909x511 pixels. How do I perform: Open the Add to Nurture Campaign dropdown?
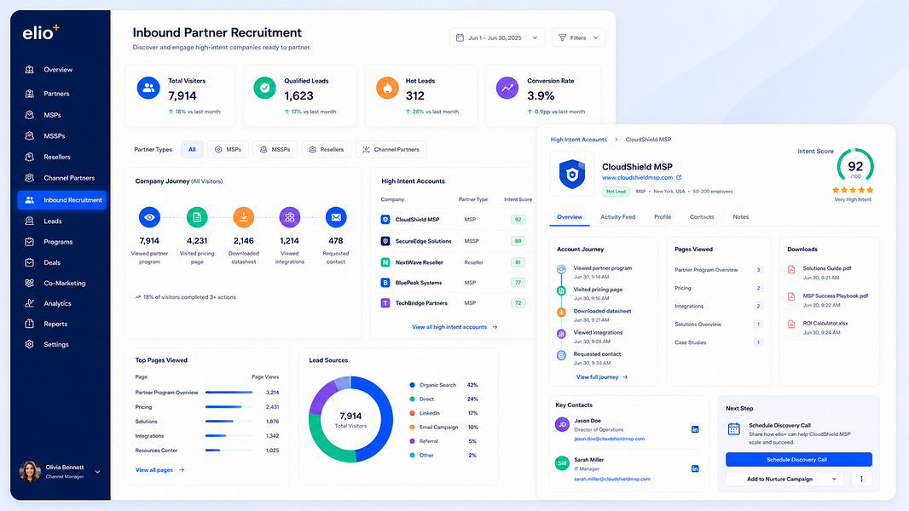click(x=786, y=479)
